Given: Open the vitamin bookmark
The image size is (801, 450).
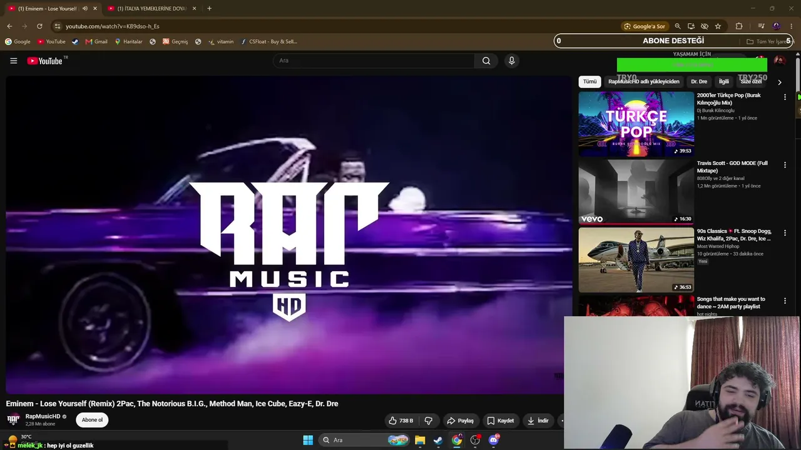Looking at the screenshot, I should click(x=221, y=42).
